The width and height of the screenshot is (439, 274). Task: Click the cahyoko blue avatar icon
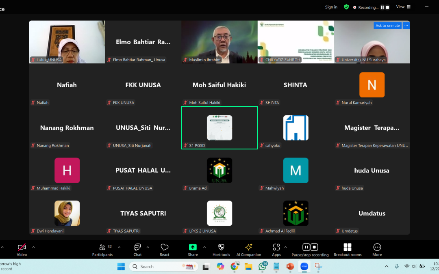296,128
